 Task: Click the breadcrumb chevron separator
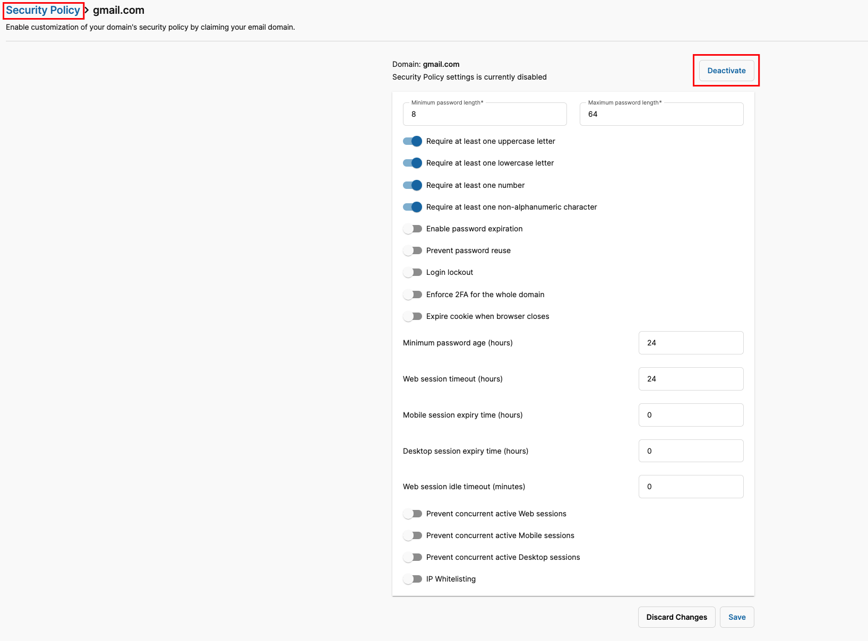87,10
